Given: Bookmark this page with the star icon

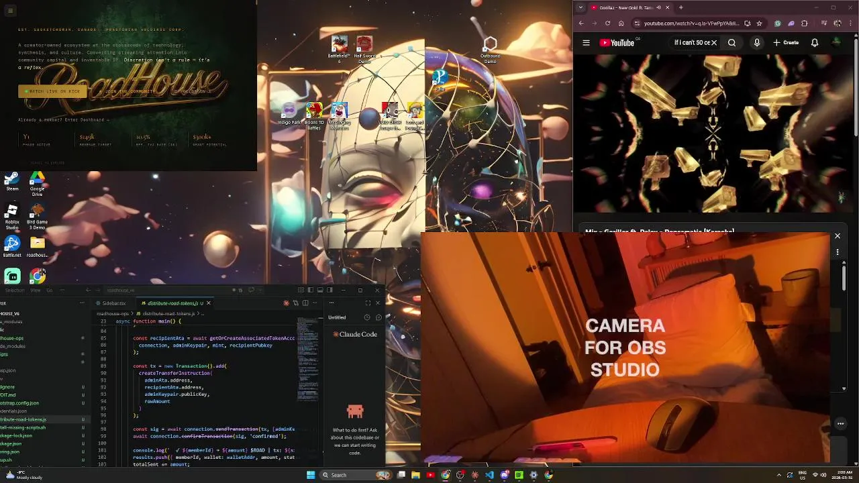Looking at the screenshot, I should pyautogui.click(x=759, y=23).
